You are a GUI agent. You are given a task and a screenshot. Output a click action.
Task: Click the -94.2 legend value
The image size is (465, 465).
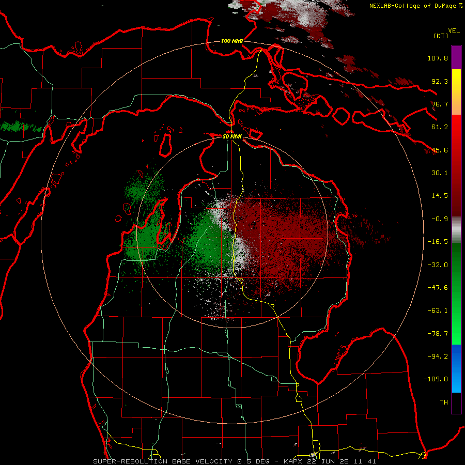[x=438, y=357]
